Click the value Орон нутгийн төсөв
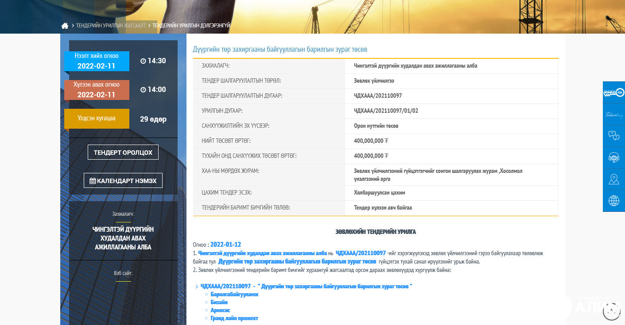This screenshot has height=325, width=625. point(376,126)
